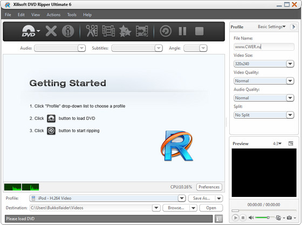Screen dimensions: 302x225
Task: Open the Tools menu
Action: 72,15
